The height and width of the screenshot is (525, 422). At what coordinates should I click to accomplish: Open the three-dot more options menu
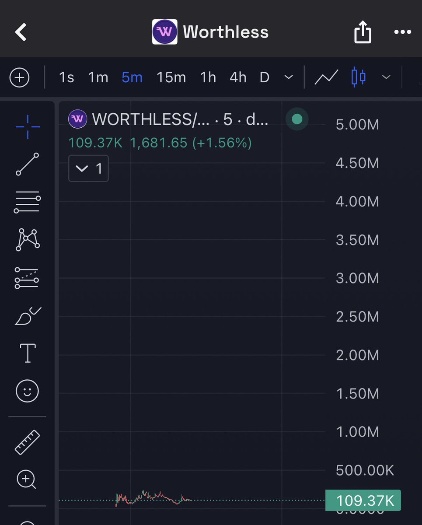click(x=403, y=32)
